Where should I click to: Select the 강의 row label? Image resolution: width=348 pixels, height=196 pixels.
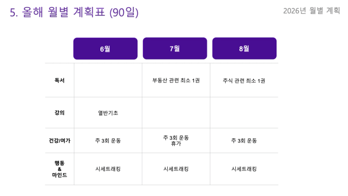[x=60, y=113]
